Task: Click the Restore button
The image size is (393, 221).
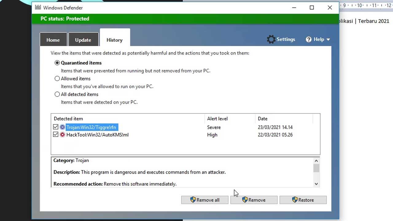Action: click(303, 200)
